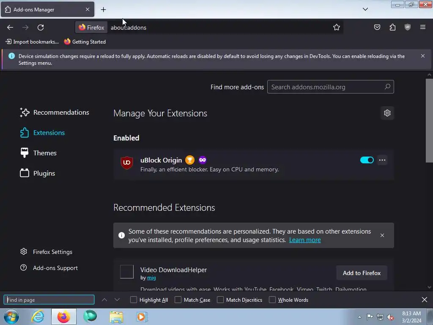
Task: Click the info icon in device simulation notice
Action: [11, 56]
